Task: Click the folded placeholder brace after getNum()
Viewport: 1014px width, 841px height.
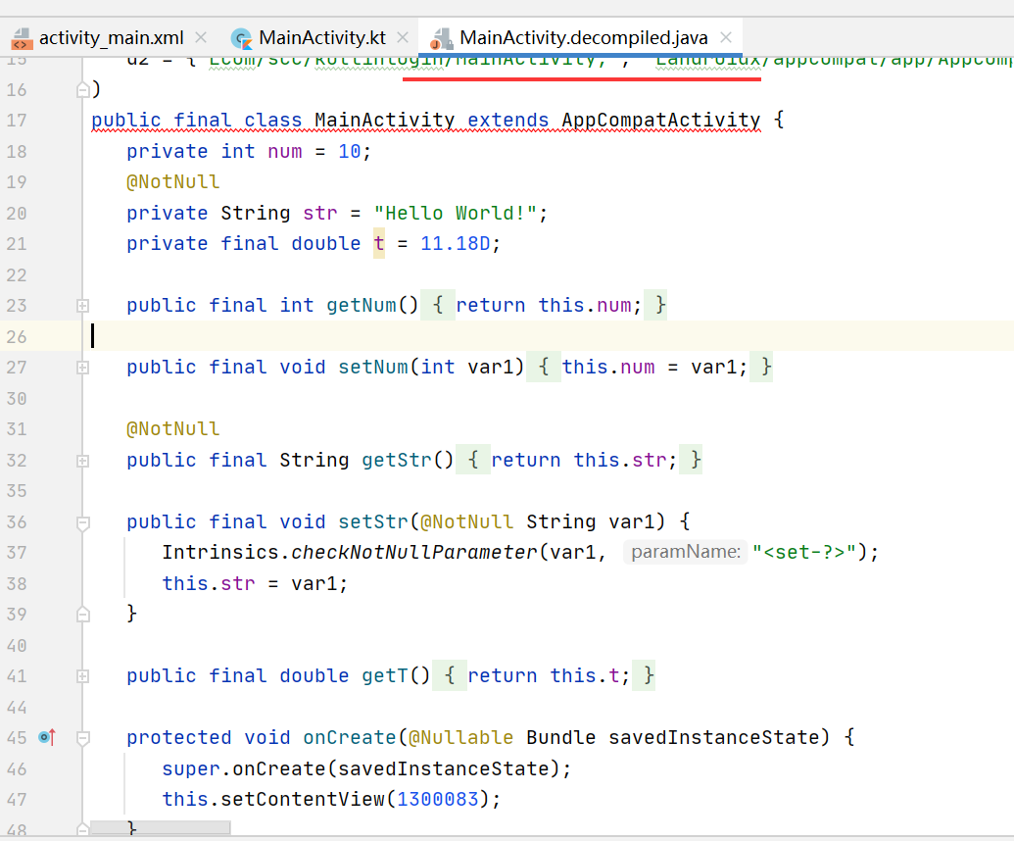Action: pos(438,305)
